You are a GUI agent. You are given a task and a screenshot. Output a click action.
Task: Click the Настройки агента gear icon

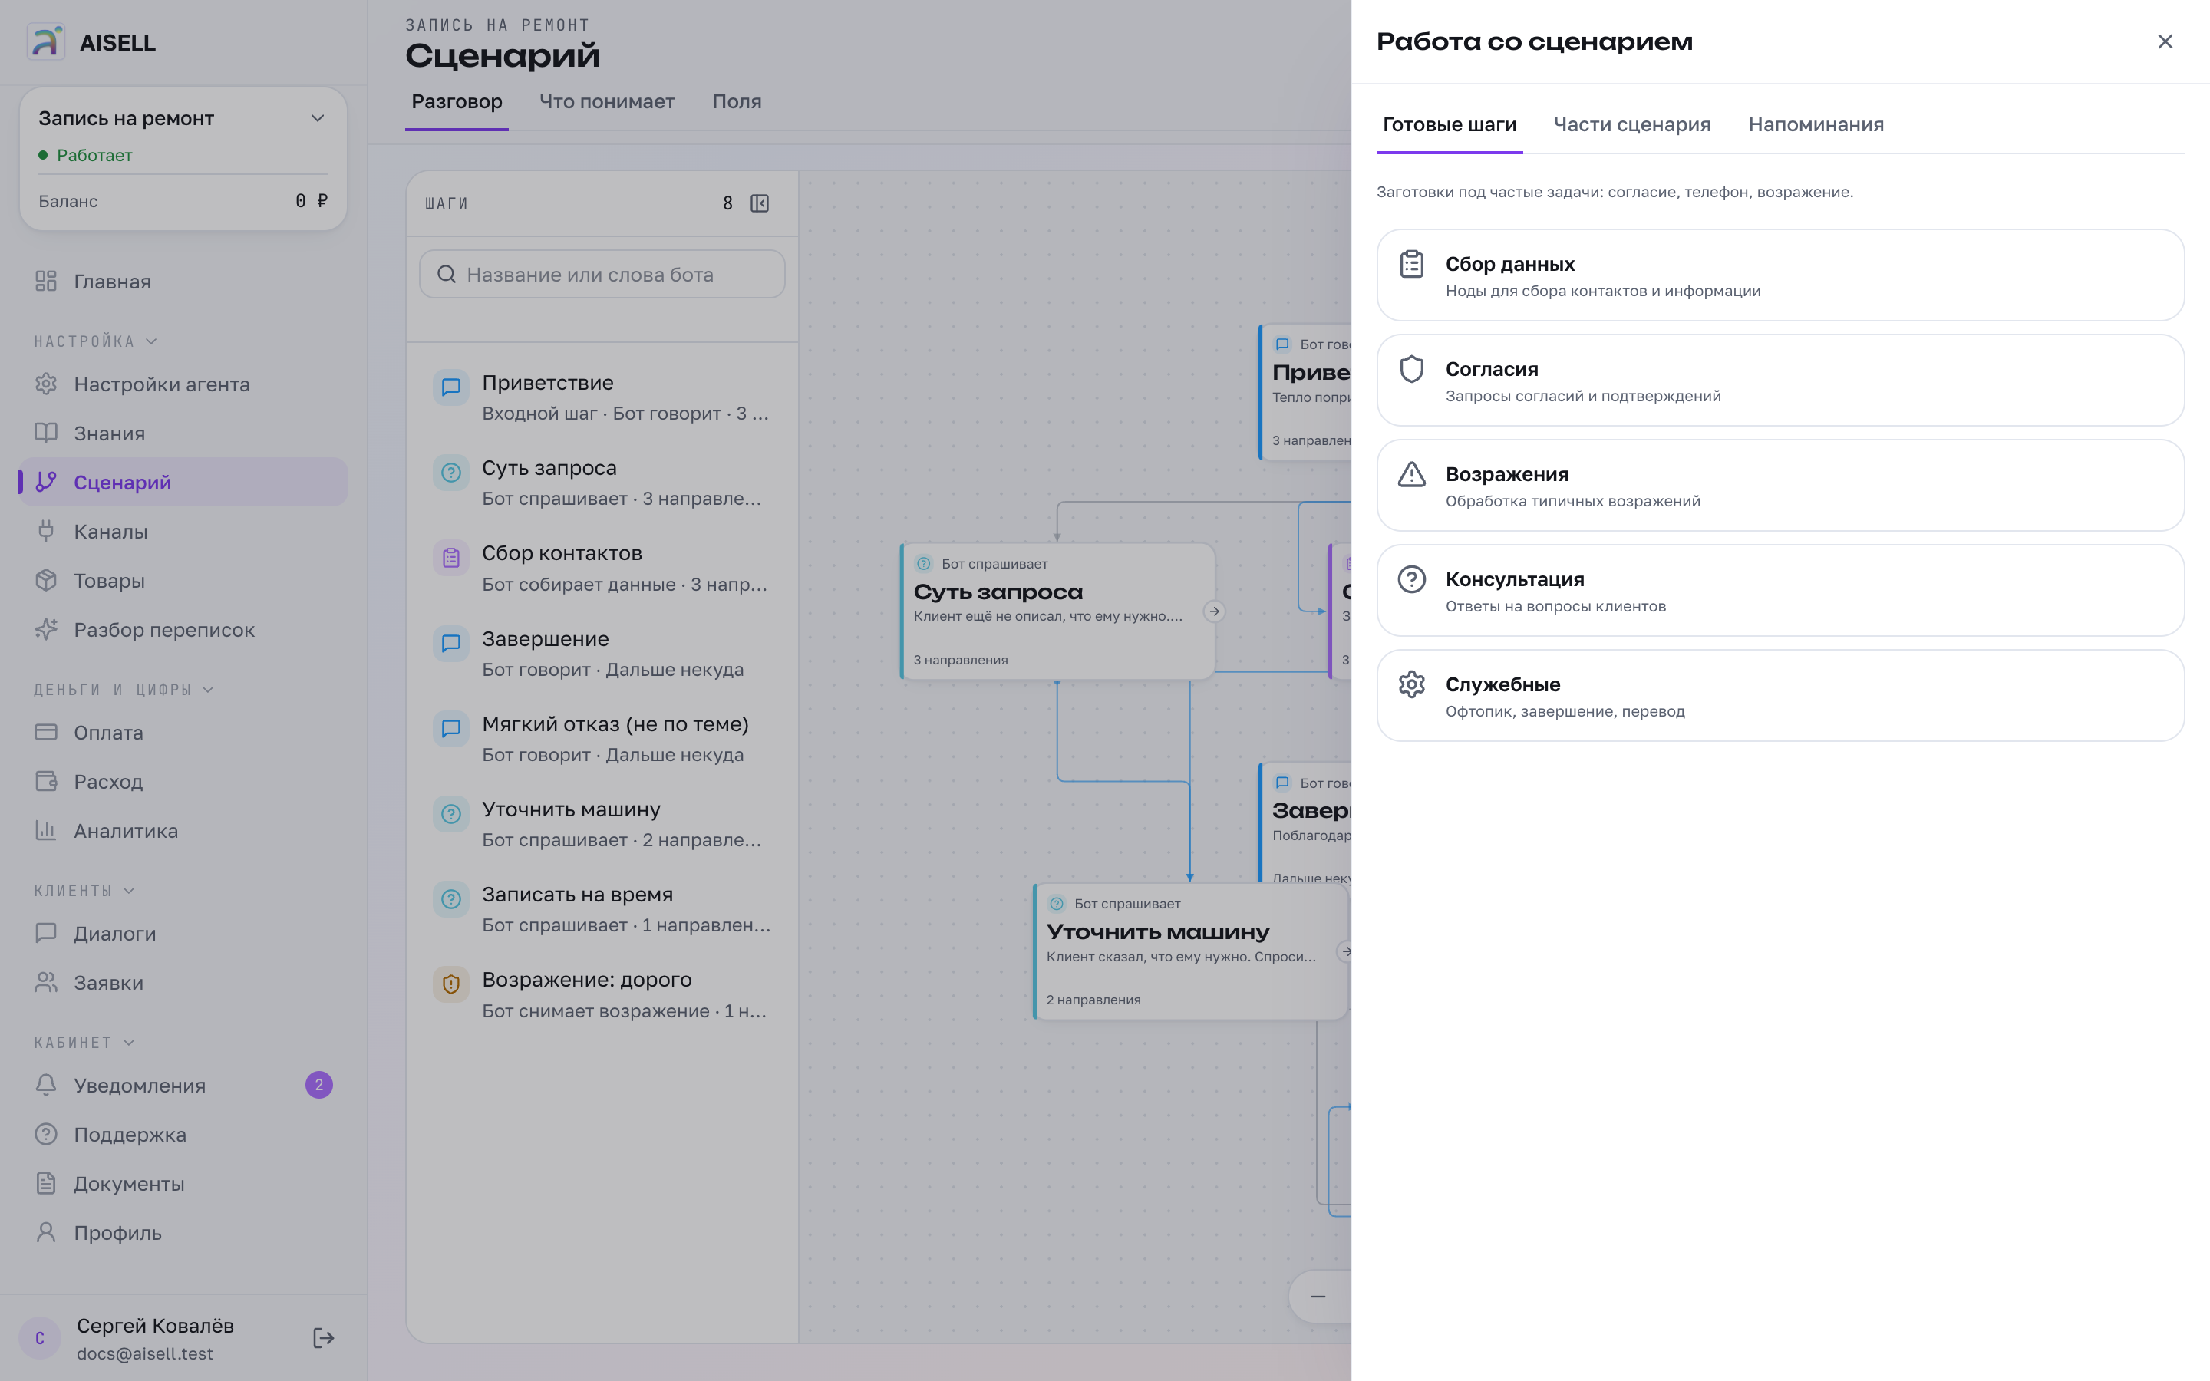coord(46,384)
